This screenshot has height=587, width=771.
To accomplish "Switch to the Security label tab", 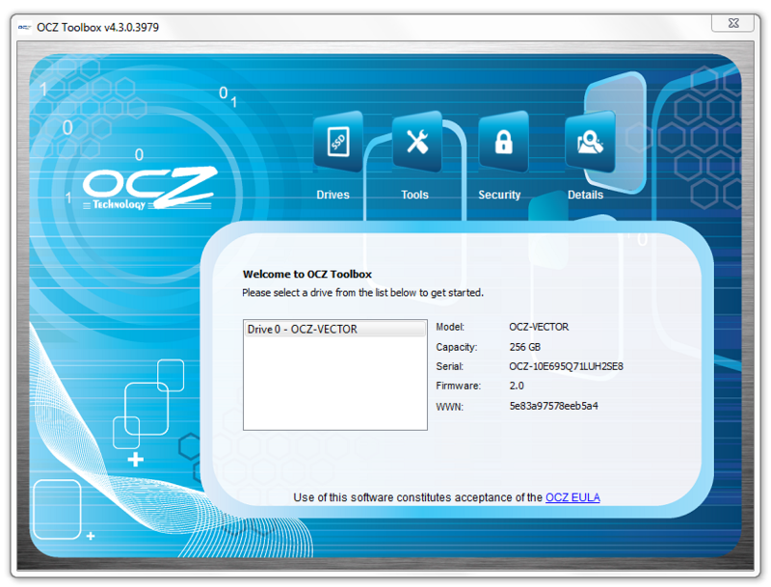I will point(499,195).
